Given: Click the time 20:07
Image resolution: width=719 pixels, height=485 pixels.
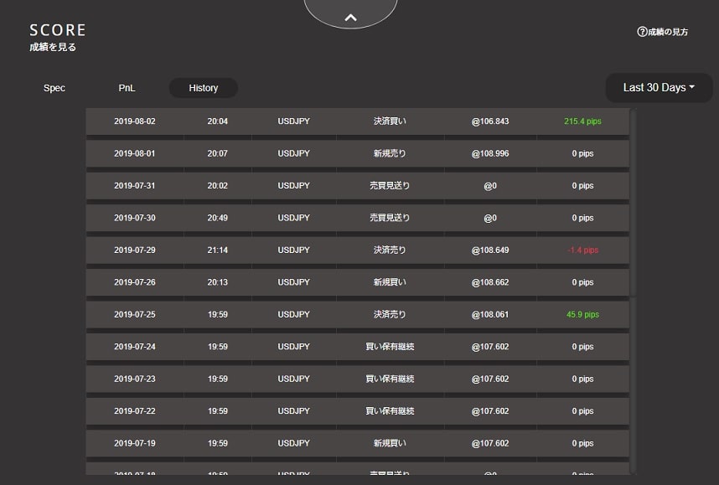Looking at the screenshot, I should [x=217, y=153].
